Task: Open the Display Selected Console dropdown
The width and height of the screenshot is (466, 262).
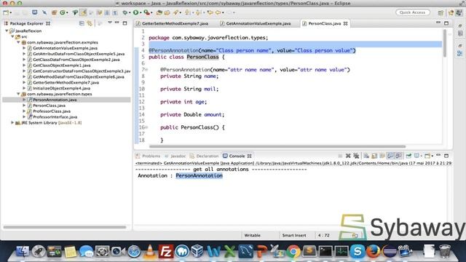Action: (x=421, y=156)
